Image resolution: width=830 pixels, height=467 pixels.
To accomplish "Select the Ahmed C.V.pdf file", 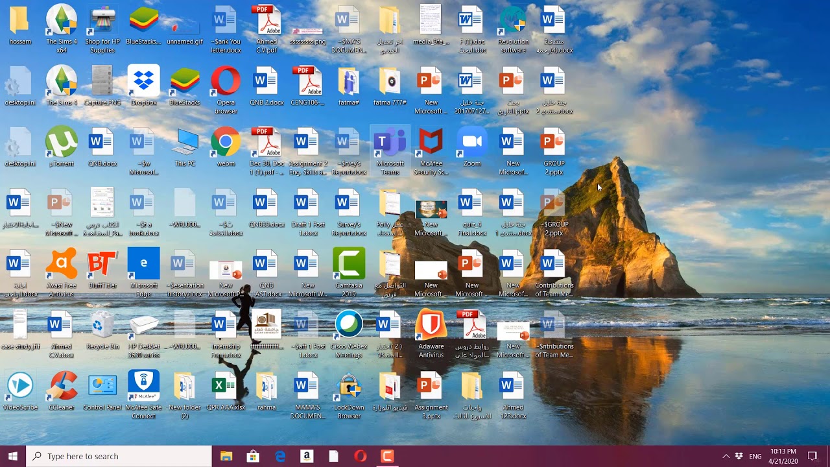I will point(267,29).
